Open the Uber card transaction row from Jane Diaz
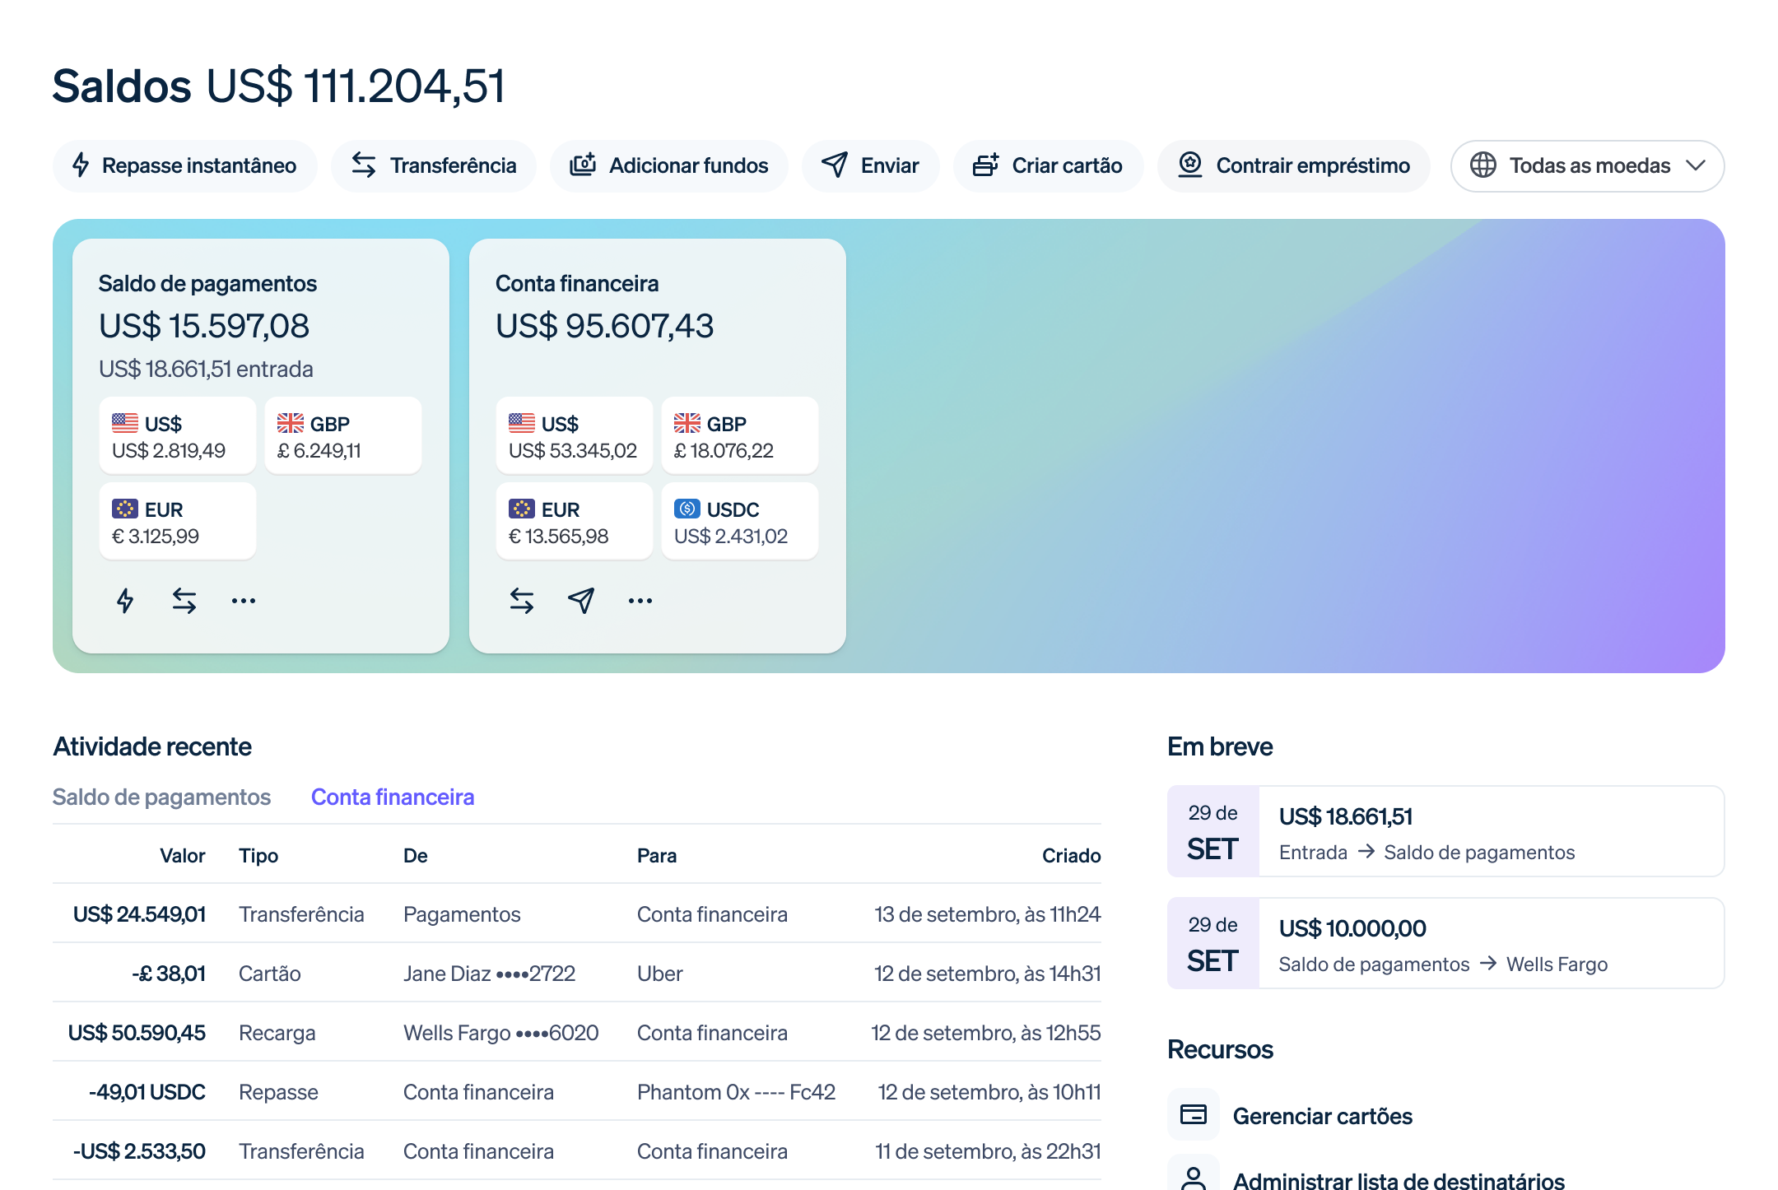This screenshot has height=1190, width=1778. click(x=576, y=973)
